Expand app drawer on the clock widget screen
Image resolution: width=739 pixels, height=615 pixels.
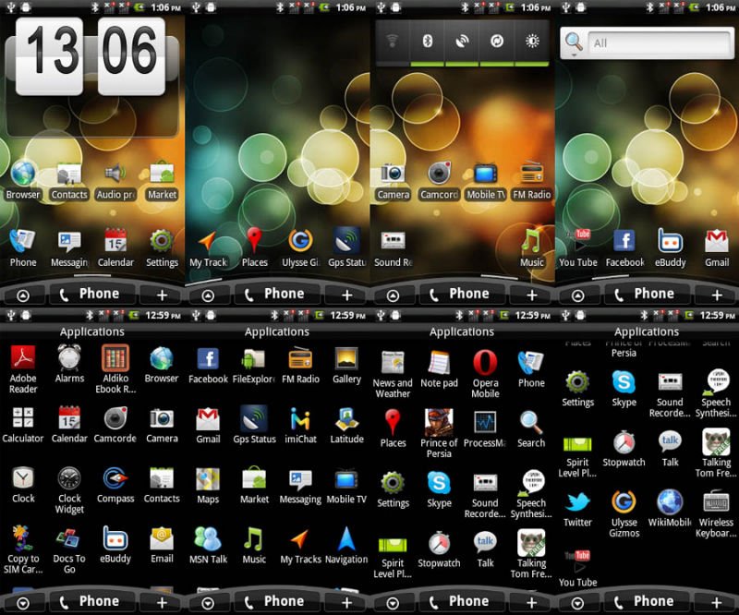[23, 295]
